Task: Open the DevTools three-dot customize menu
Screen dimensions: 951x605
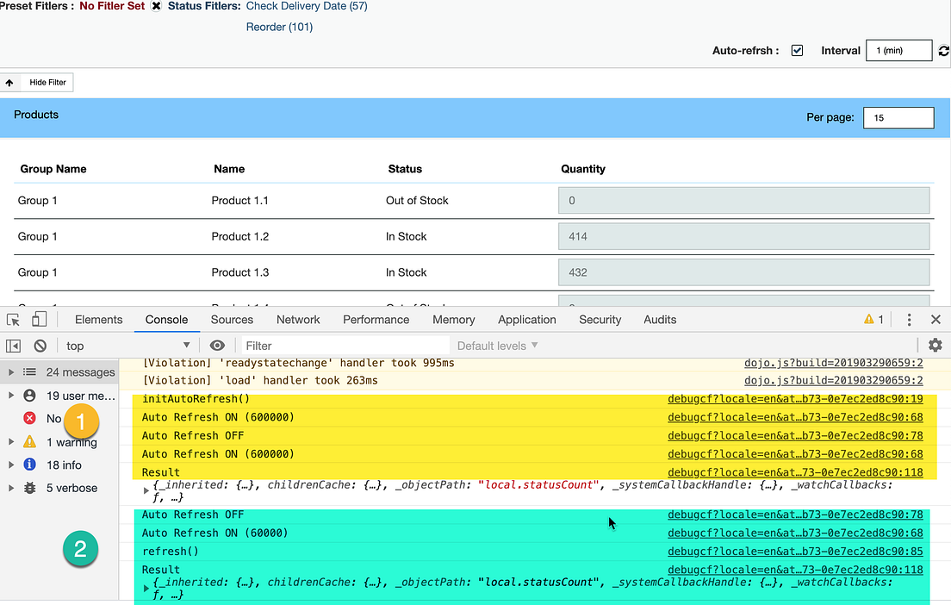Action: tap(909, 319)
